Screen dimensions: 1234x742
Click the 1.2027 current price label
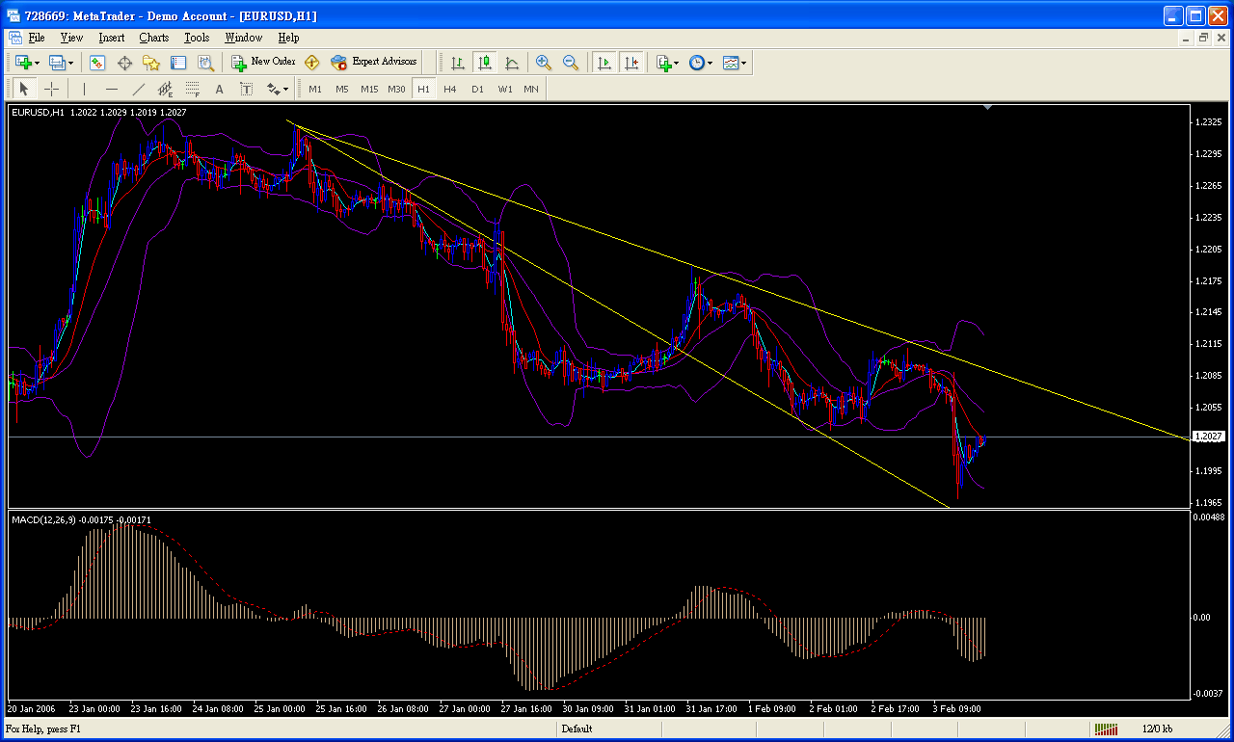[x=1208, y=437]
